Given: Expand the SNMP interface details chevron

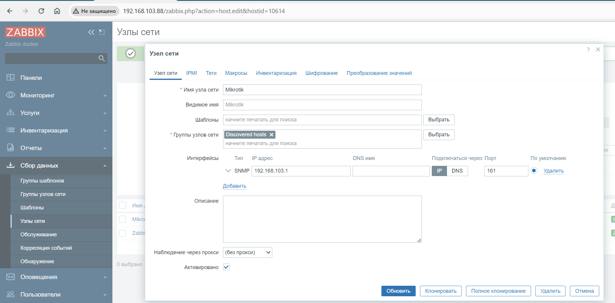Looking at the screenshot, I should click(x=228, y=171).
